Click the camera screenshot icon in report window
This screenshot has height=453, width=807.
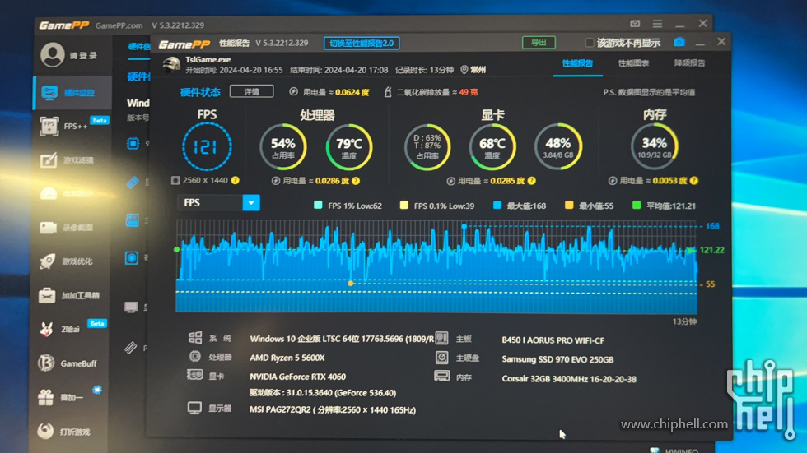[x=679, y=42]
